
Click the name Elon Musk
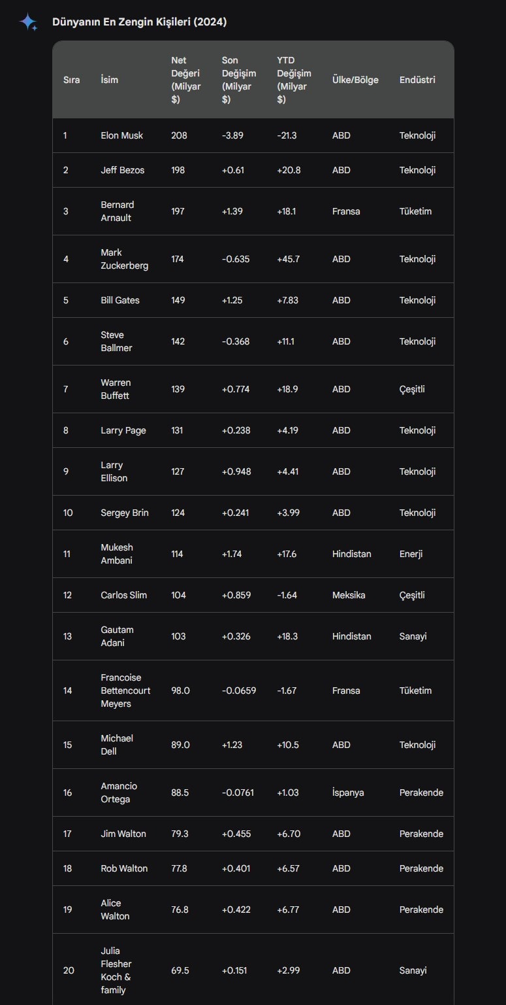click(122, 135)
